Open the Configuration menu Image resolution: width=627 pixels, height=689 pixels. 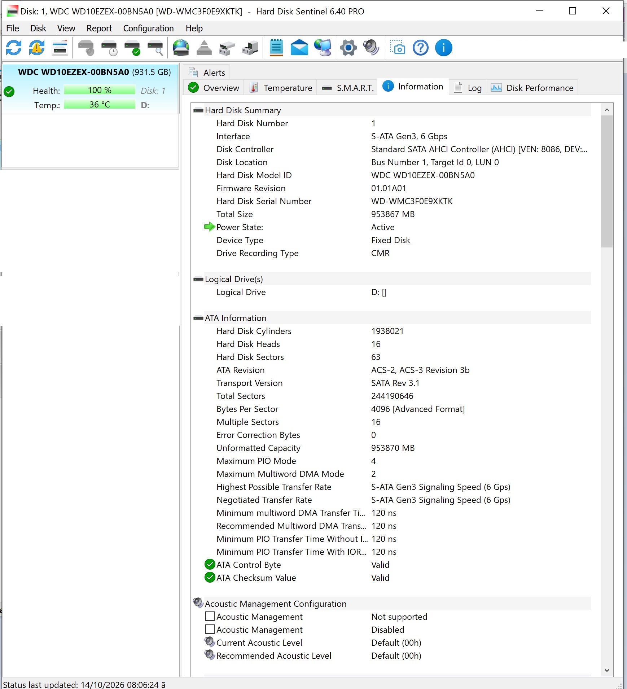click(148, 28)
